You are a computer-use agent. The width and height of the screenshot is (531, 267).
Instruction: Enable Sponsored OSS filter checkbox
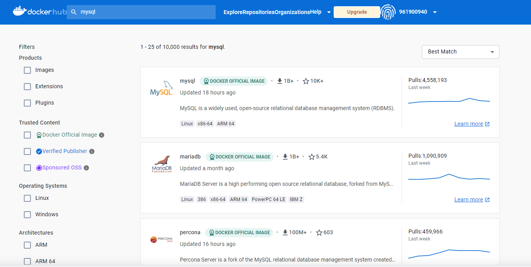(x=27, y=168)
